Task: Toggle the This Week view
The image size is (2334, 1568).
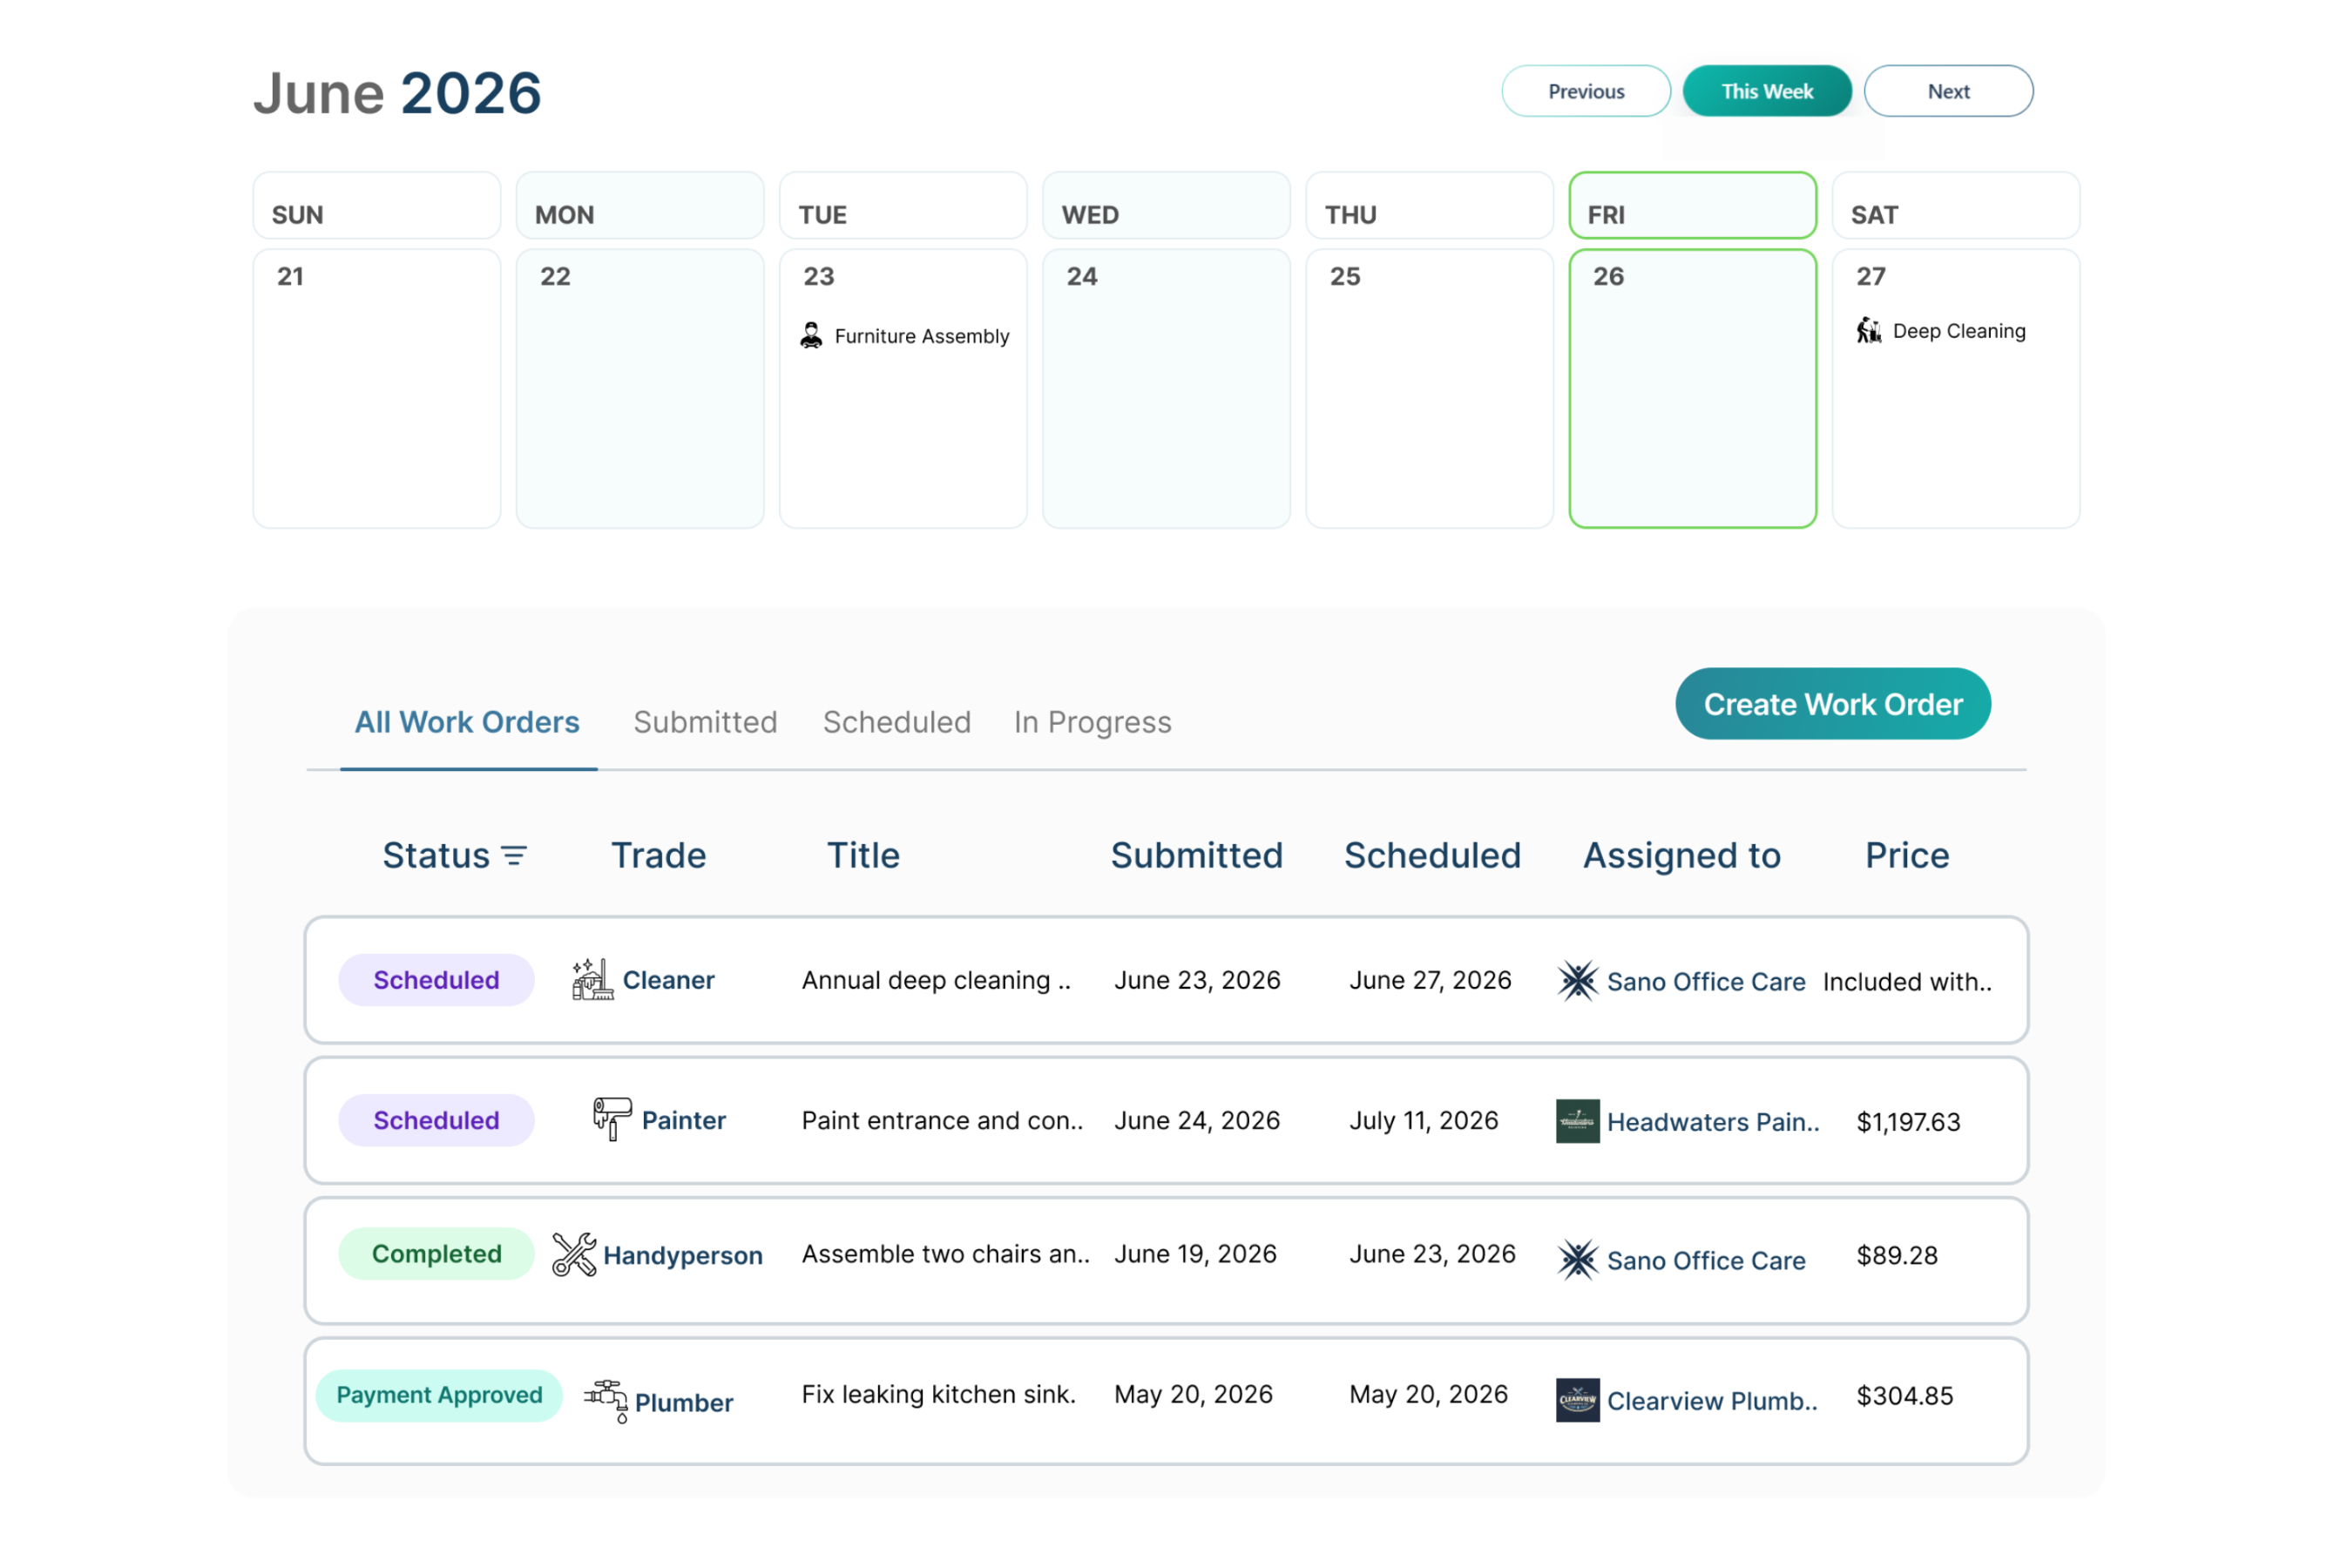Action: [1766, 91]
